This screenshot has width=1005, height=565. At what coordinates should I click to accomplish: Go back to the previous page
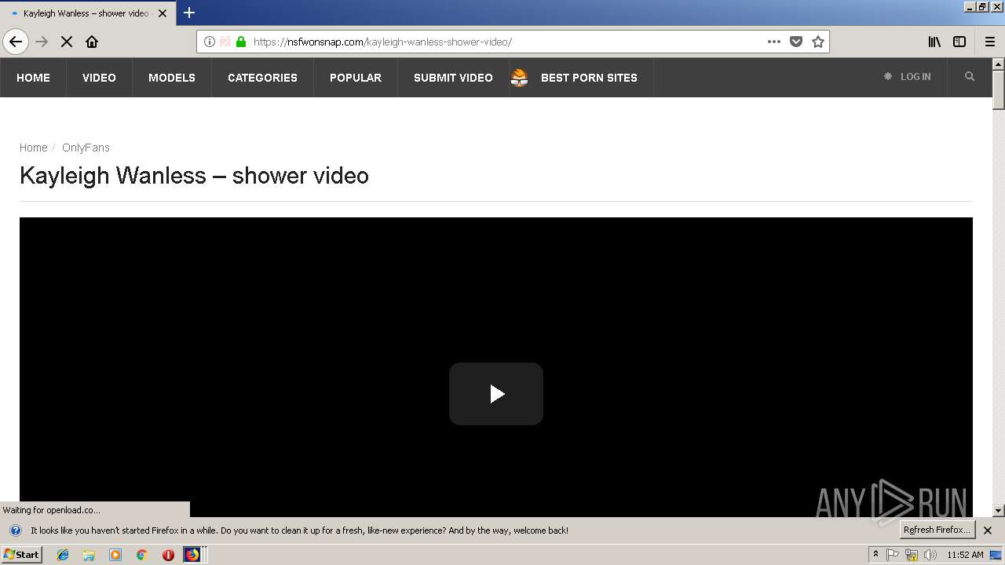pyautogui.click(x=16, y=42)
